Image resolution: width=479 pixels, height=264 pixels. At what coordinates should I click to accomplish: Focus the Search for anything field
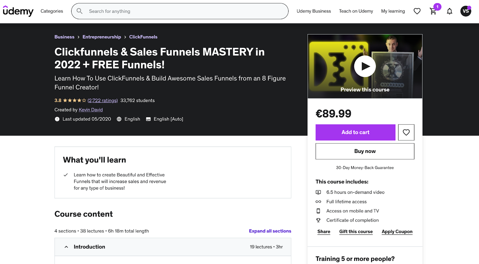pos(180,11)
